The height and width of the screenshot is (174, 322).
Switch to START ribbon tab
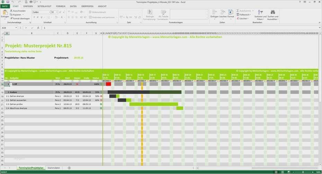coord(16,6)
